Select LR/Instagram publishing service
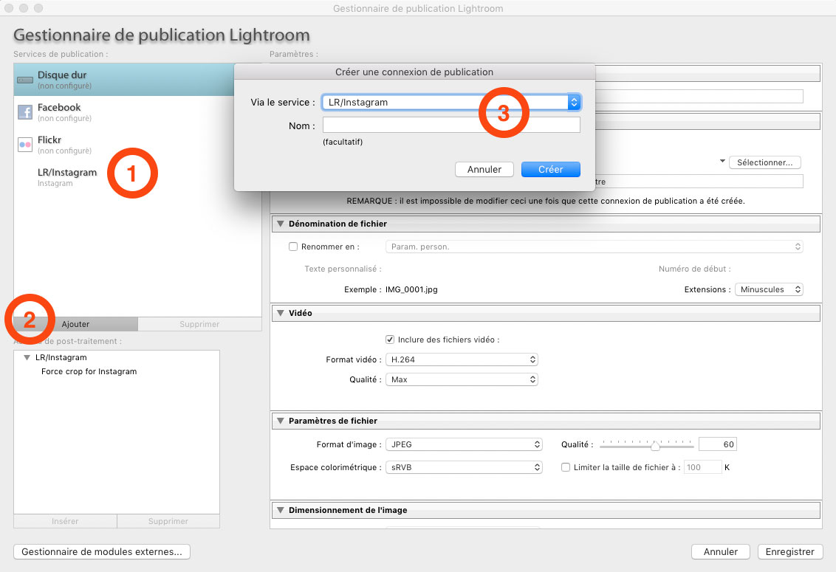Image resolution: width=836 pixels, height=572 pixels. [x=66, y=176]
